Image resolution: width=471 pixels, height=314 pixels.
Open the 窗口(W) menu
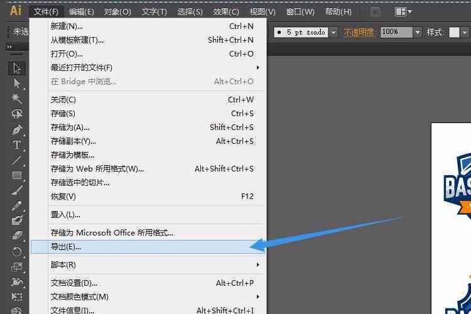[x=300, y=12]
